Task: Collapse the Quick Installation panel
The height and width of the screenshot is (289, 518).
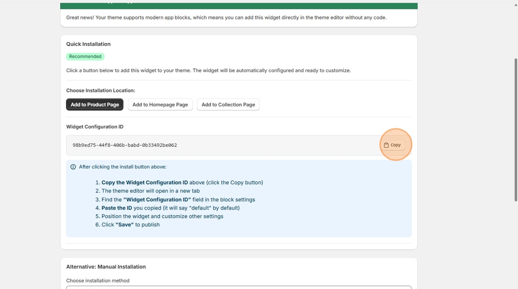Action: point(88,44)
